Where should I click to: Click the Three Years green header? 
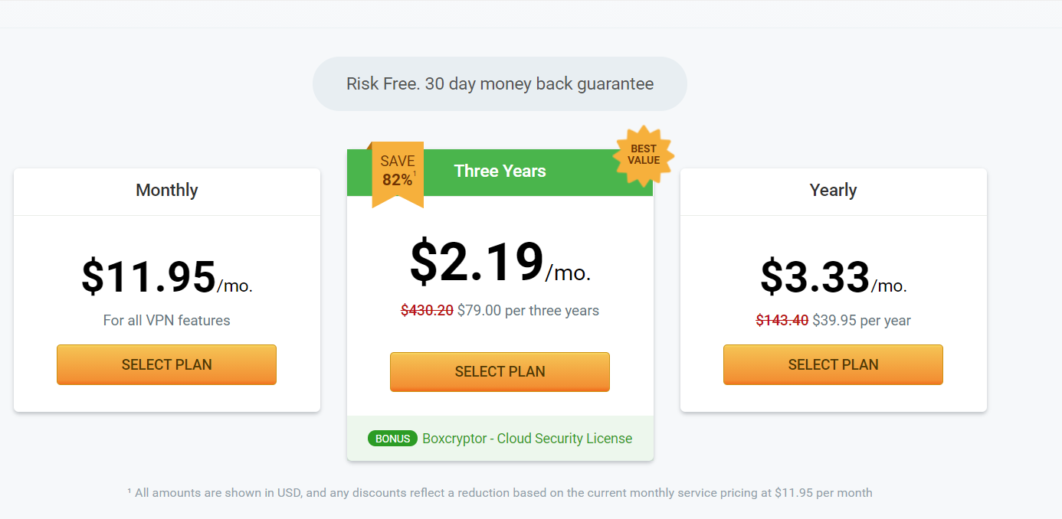(x=500, y=171)
